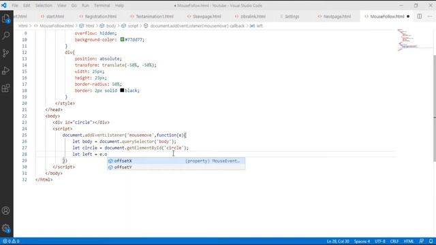
Task: Click the addEventListener callback breadcrumb
Action: coord(197,26)
